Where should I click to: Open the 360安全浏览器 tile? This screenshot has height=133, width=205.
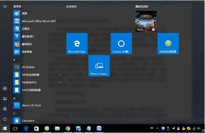tap(168, 44)
